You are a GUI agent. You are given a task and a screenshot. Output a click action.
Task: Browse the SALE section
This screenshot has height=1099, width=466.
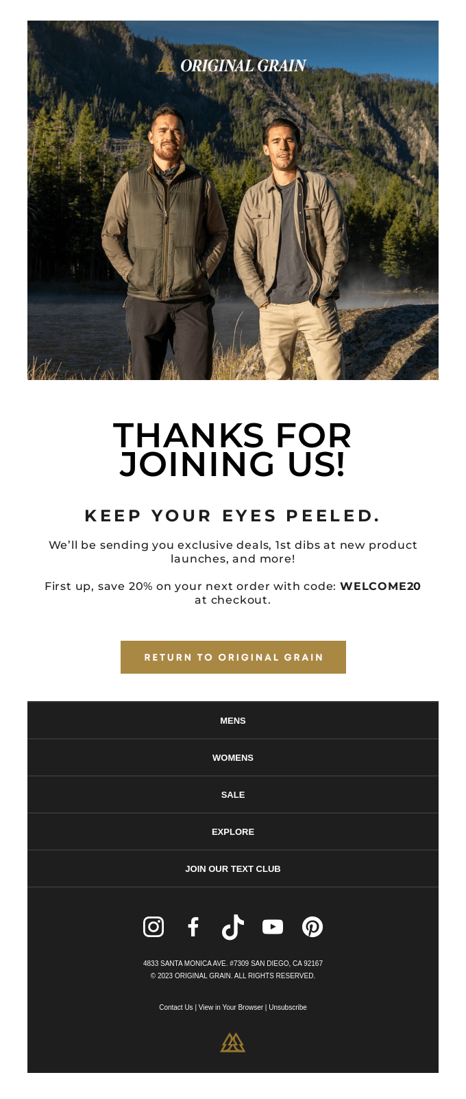click(x=233, y=794)
